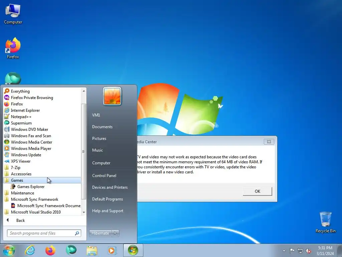Open Internet Explorer from the taskbar
The image size is (342, 257).
(30, 250)
